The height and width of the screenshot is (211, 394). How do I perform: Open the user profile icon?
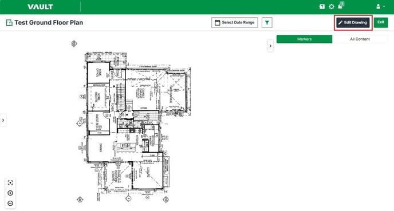378,7
